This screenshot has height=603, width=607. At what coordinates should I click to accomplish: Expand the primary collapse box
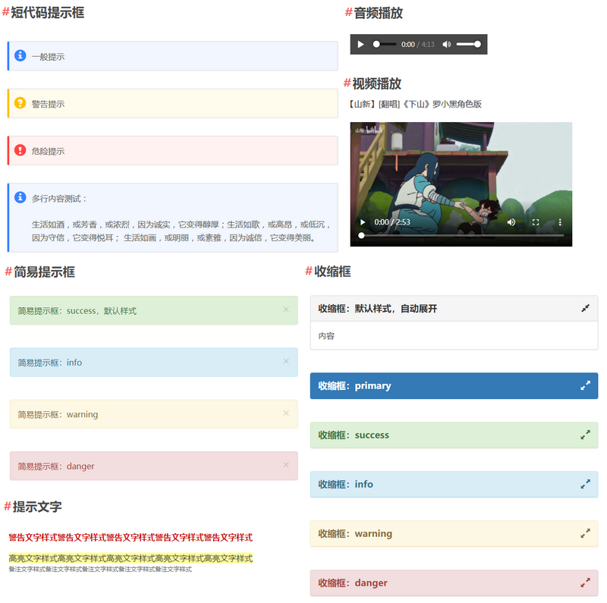[x=584, y=385]
